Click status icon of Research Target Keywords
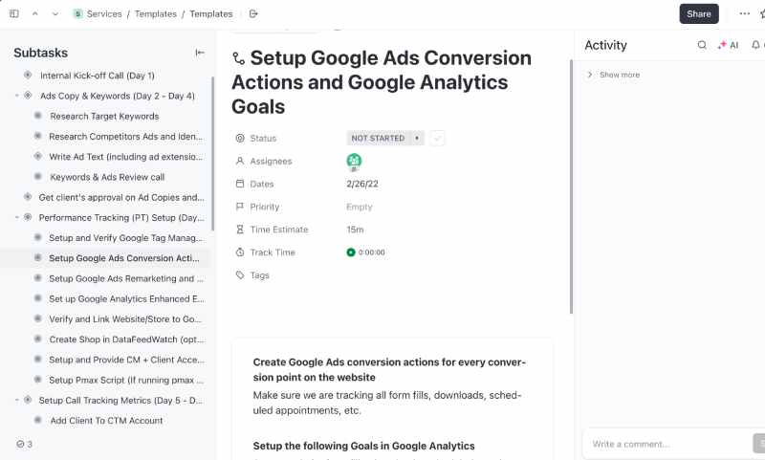The image size is (765, 460). 37,116
